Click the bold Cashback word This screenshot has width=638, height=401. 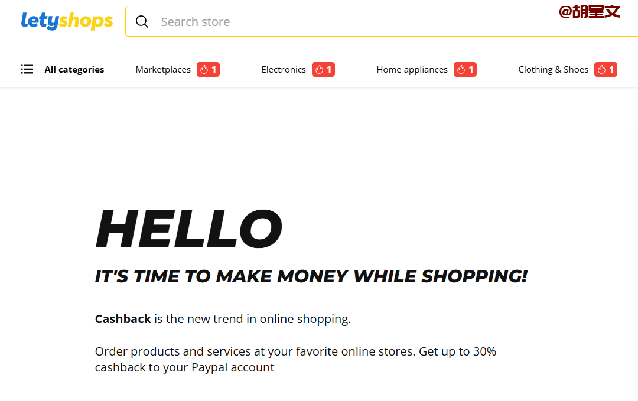tap(123, 319)
